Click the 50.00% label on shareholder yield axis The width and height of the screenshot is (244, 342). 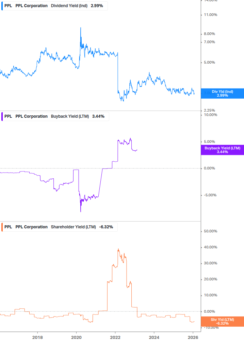click(210, 231)
